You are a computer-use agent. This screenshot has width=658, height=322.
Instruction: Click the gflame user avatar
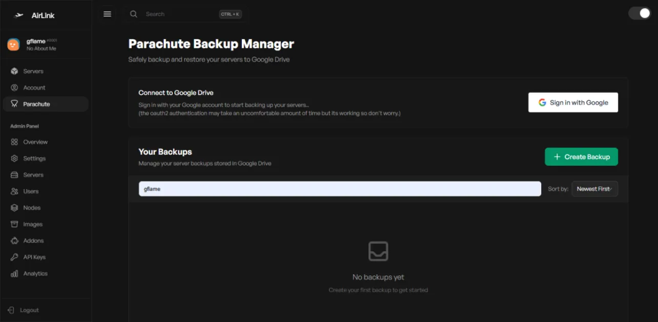[x=13, y=45]
